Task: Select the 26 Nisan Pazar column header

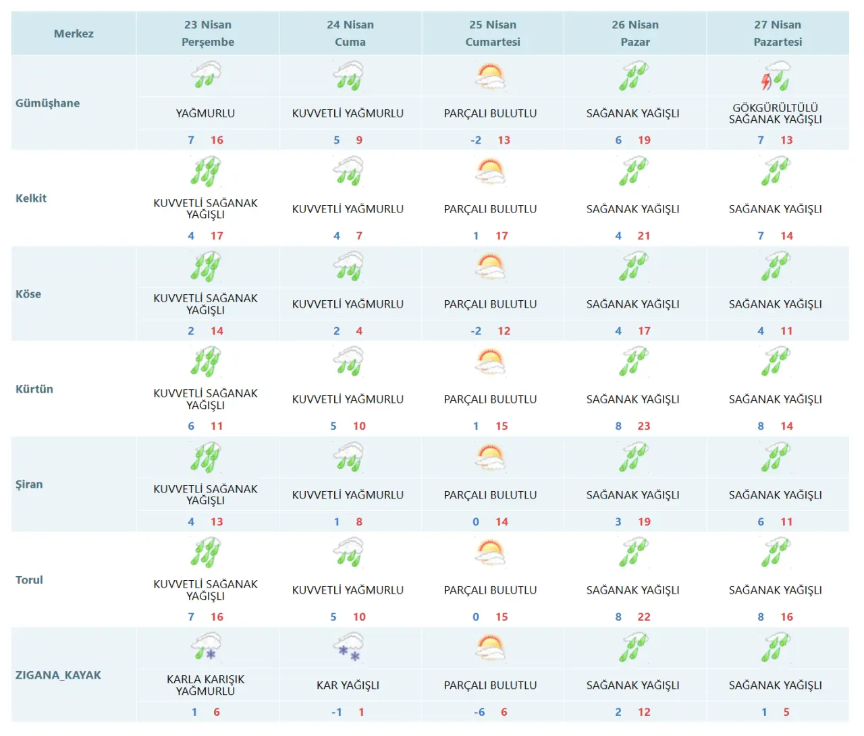Action: (635, 33)
